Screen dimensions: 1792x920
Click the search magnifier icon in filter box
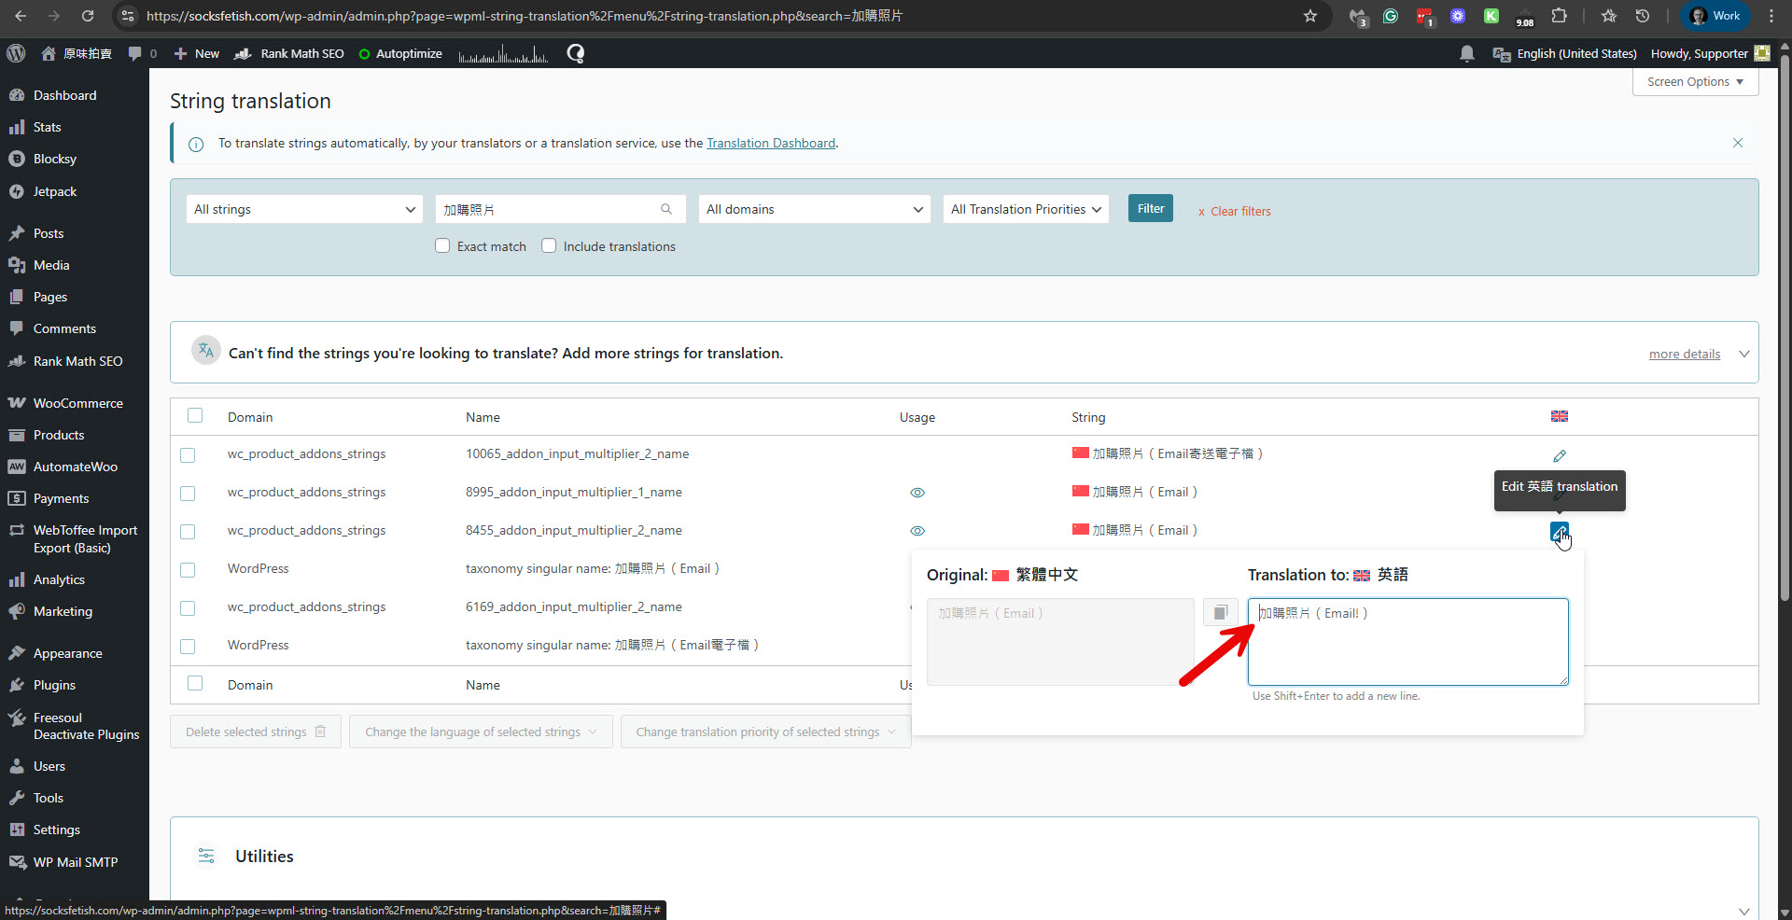click(666, 209)
